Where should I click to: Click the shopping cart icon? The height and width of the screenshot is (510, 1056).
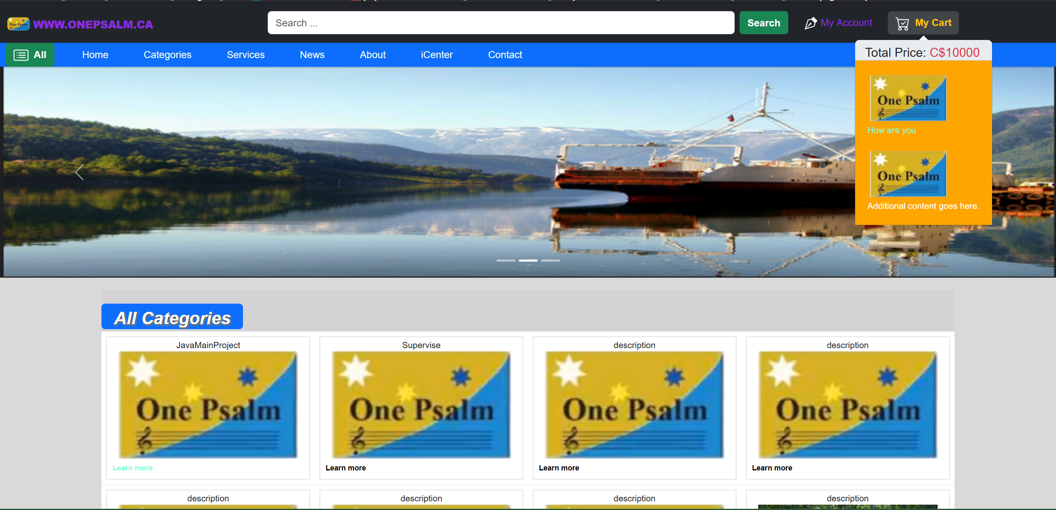tap(902, 23)
